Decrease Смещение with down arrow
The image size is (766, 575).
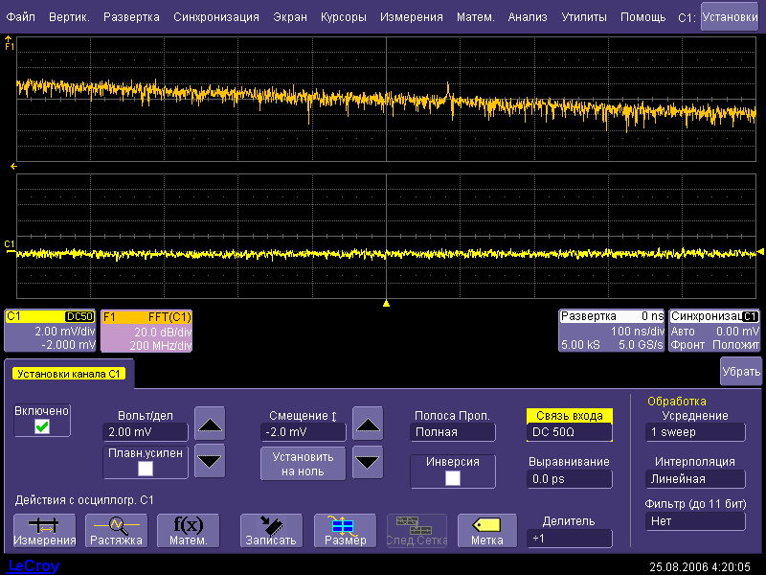(368, 463)
